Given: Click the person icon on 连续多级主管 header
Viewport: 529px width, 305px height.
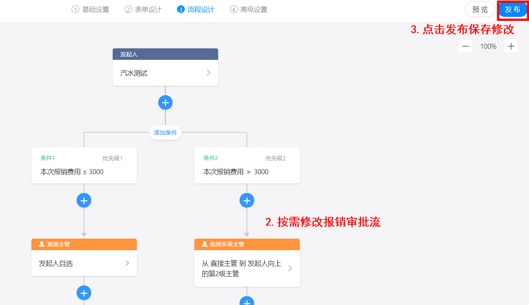Looking at the screenshot, I should pos(205,244).
